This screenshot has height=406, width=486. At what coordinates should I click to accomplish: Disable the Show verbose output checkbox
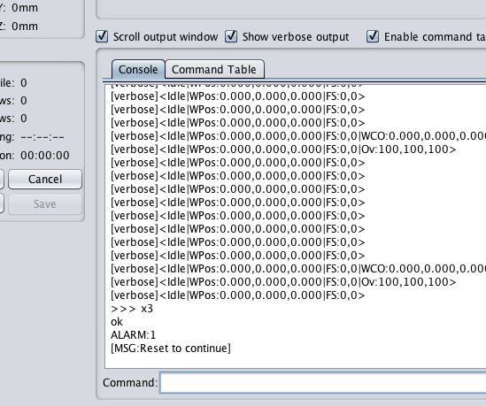coord(231,36)
